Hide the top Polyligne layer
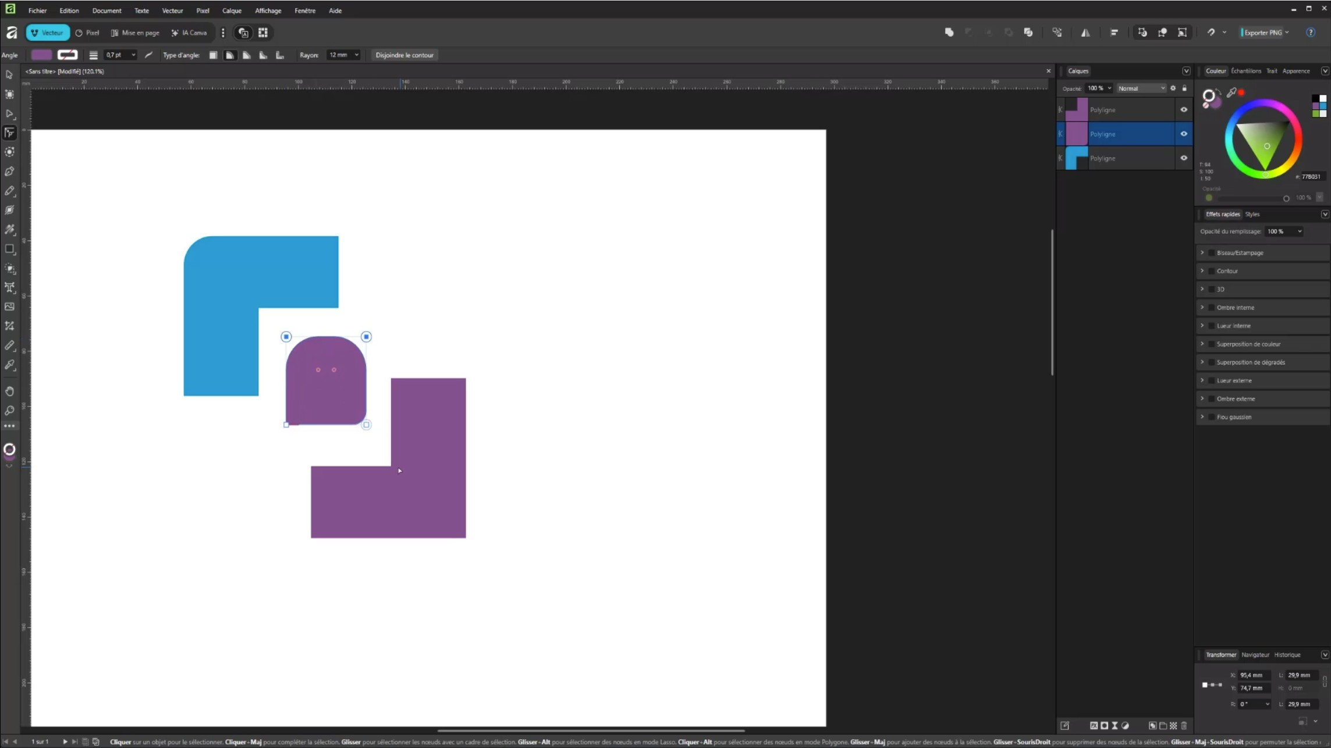Screen dimensions: 1331x748 pos(1184,109)
